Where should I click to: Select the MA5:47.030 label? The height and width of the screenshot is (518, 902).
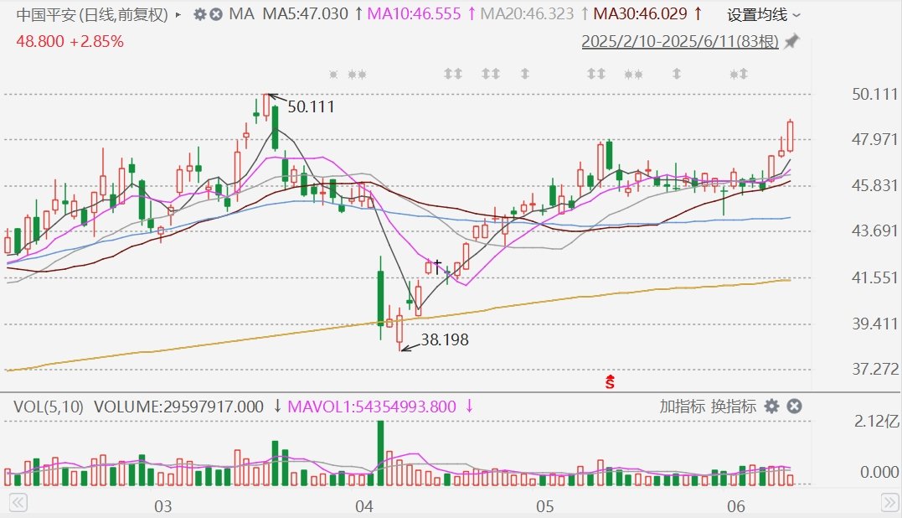click(306, 13)
